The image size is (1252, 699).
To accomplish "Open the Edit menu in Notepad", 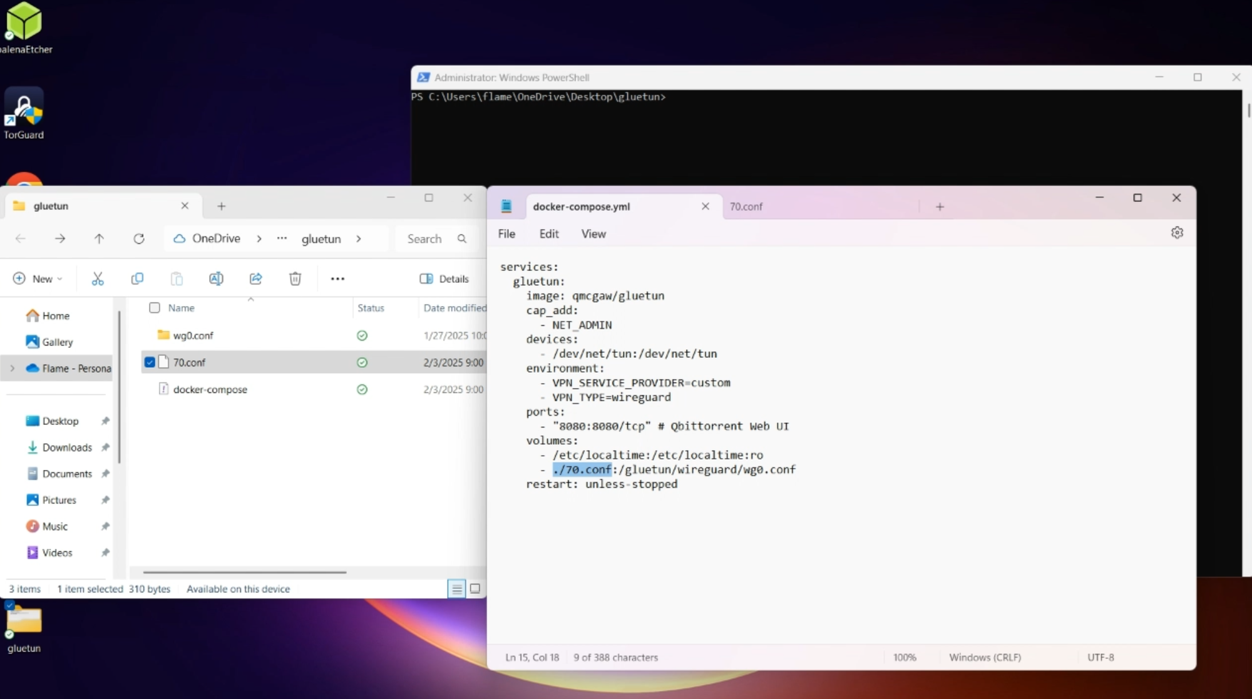I will click(548, 233).
